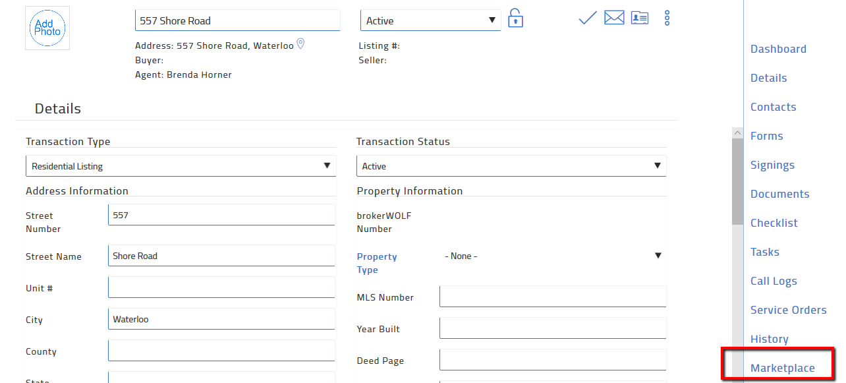Click the Year Built input field

tap(552, 328)
